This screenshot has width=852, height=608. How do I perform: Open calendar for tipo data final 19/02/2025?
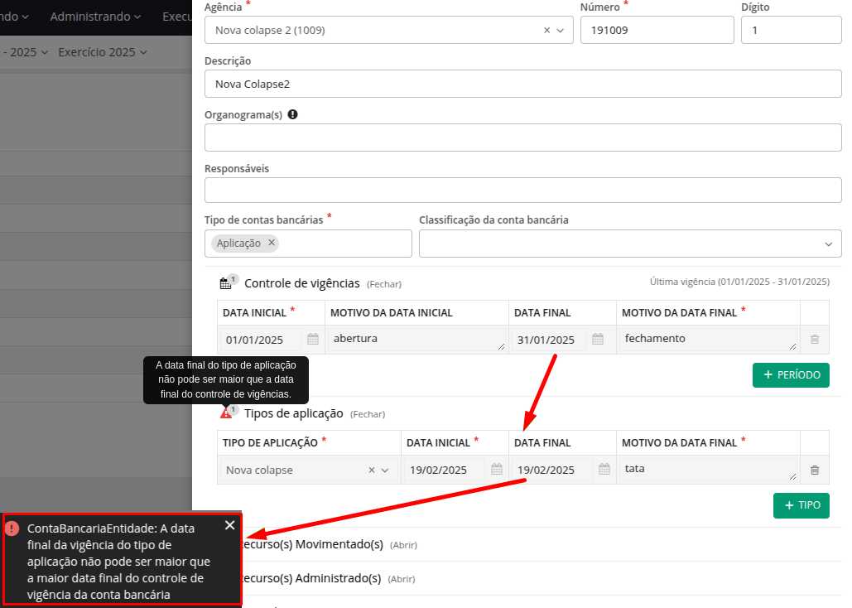click(604, 470)
